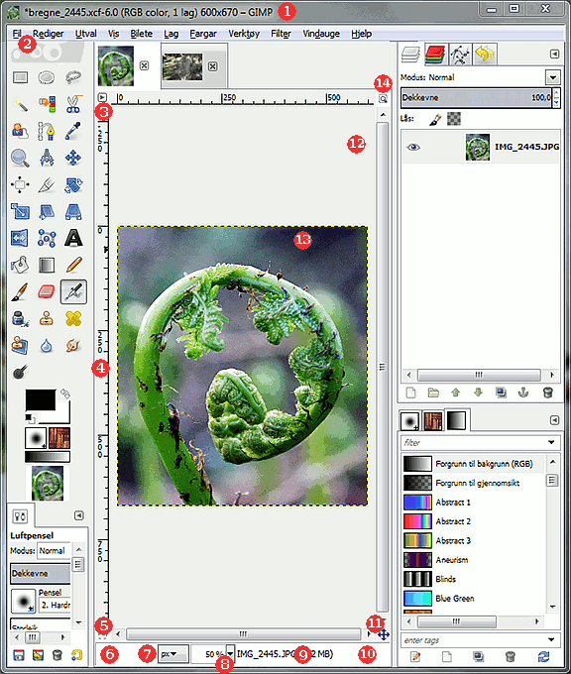The image size is (571, 674).
Task: Switch to the second image thumbnail tab
Action: (x=182, y=66)
